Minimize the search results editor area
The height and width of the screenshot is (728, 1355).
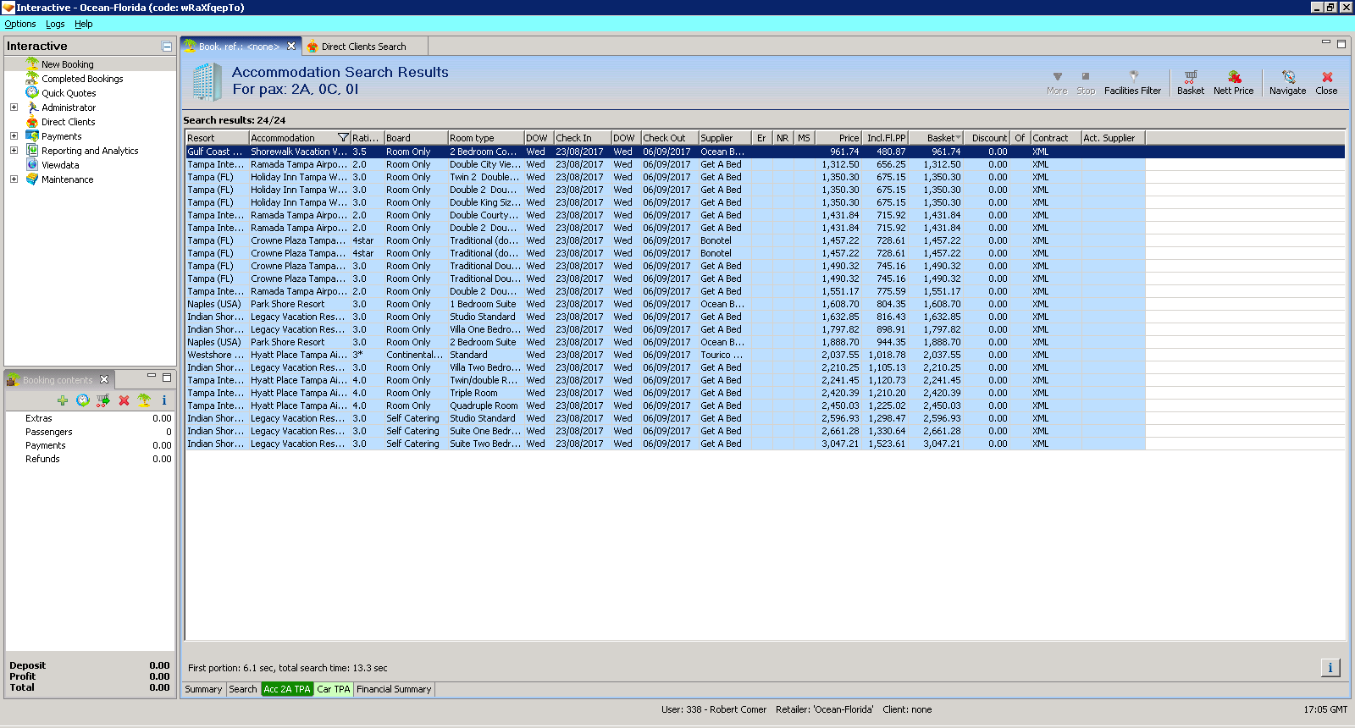click(1326, 42)
